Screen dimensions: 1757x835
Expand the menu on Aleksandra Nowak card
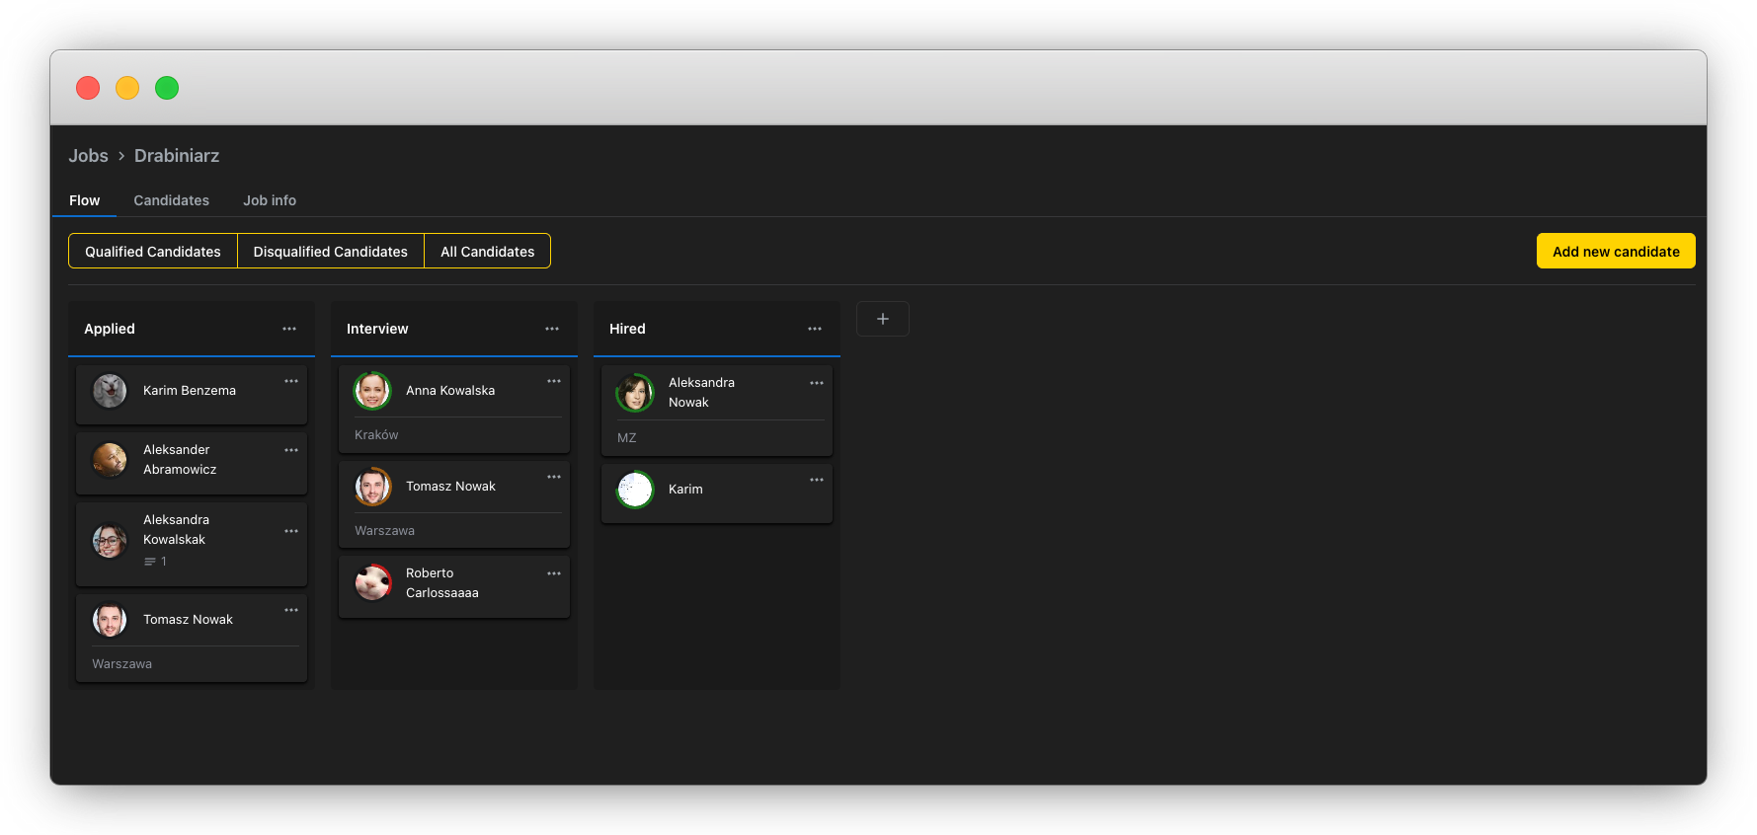click(x=817, y=383)
